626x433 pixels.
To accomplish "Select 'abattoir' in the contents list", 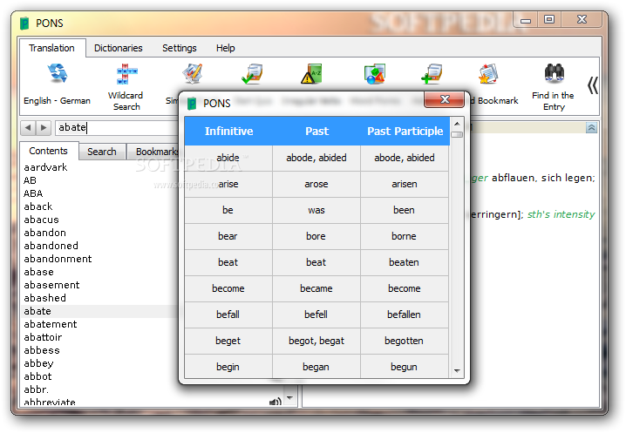I will (x=43, y=337).
